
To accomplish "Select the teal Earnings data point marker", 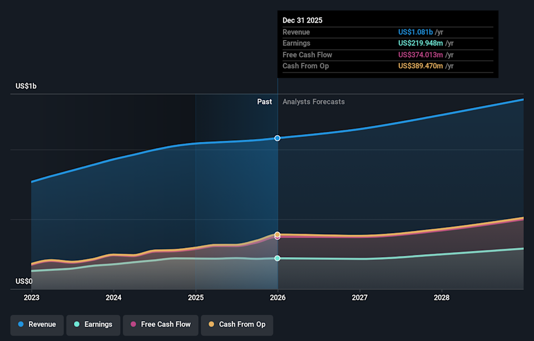I will pos(278,258).
